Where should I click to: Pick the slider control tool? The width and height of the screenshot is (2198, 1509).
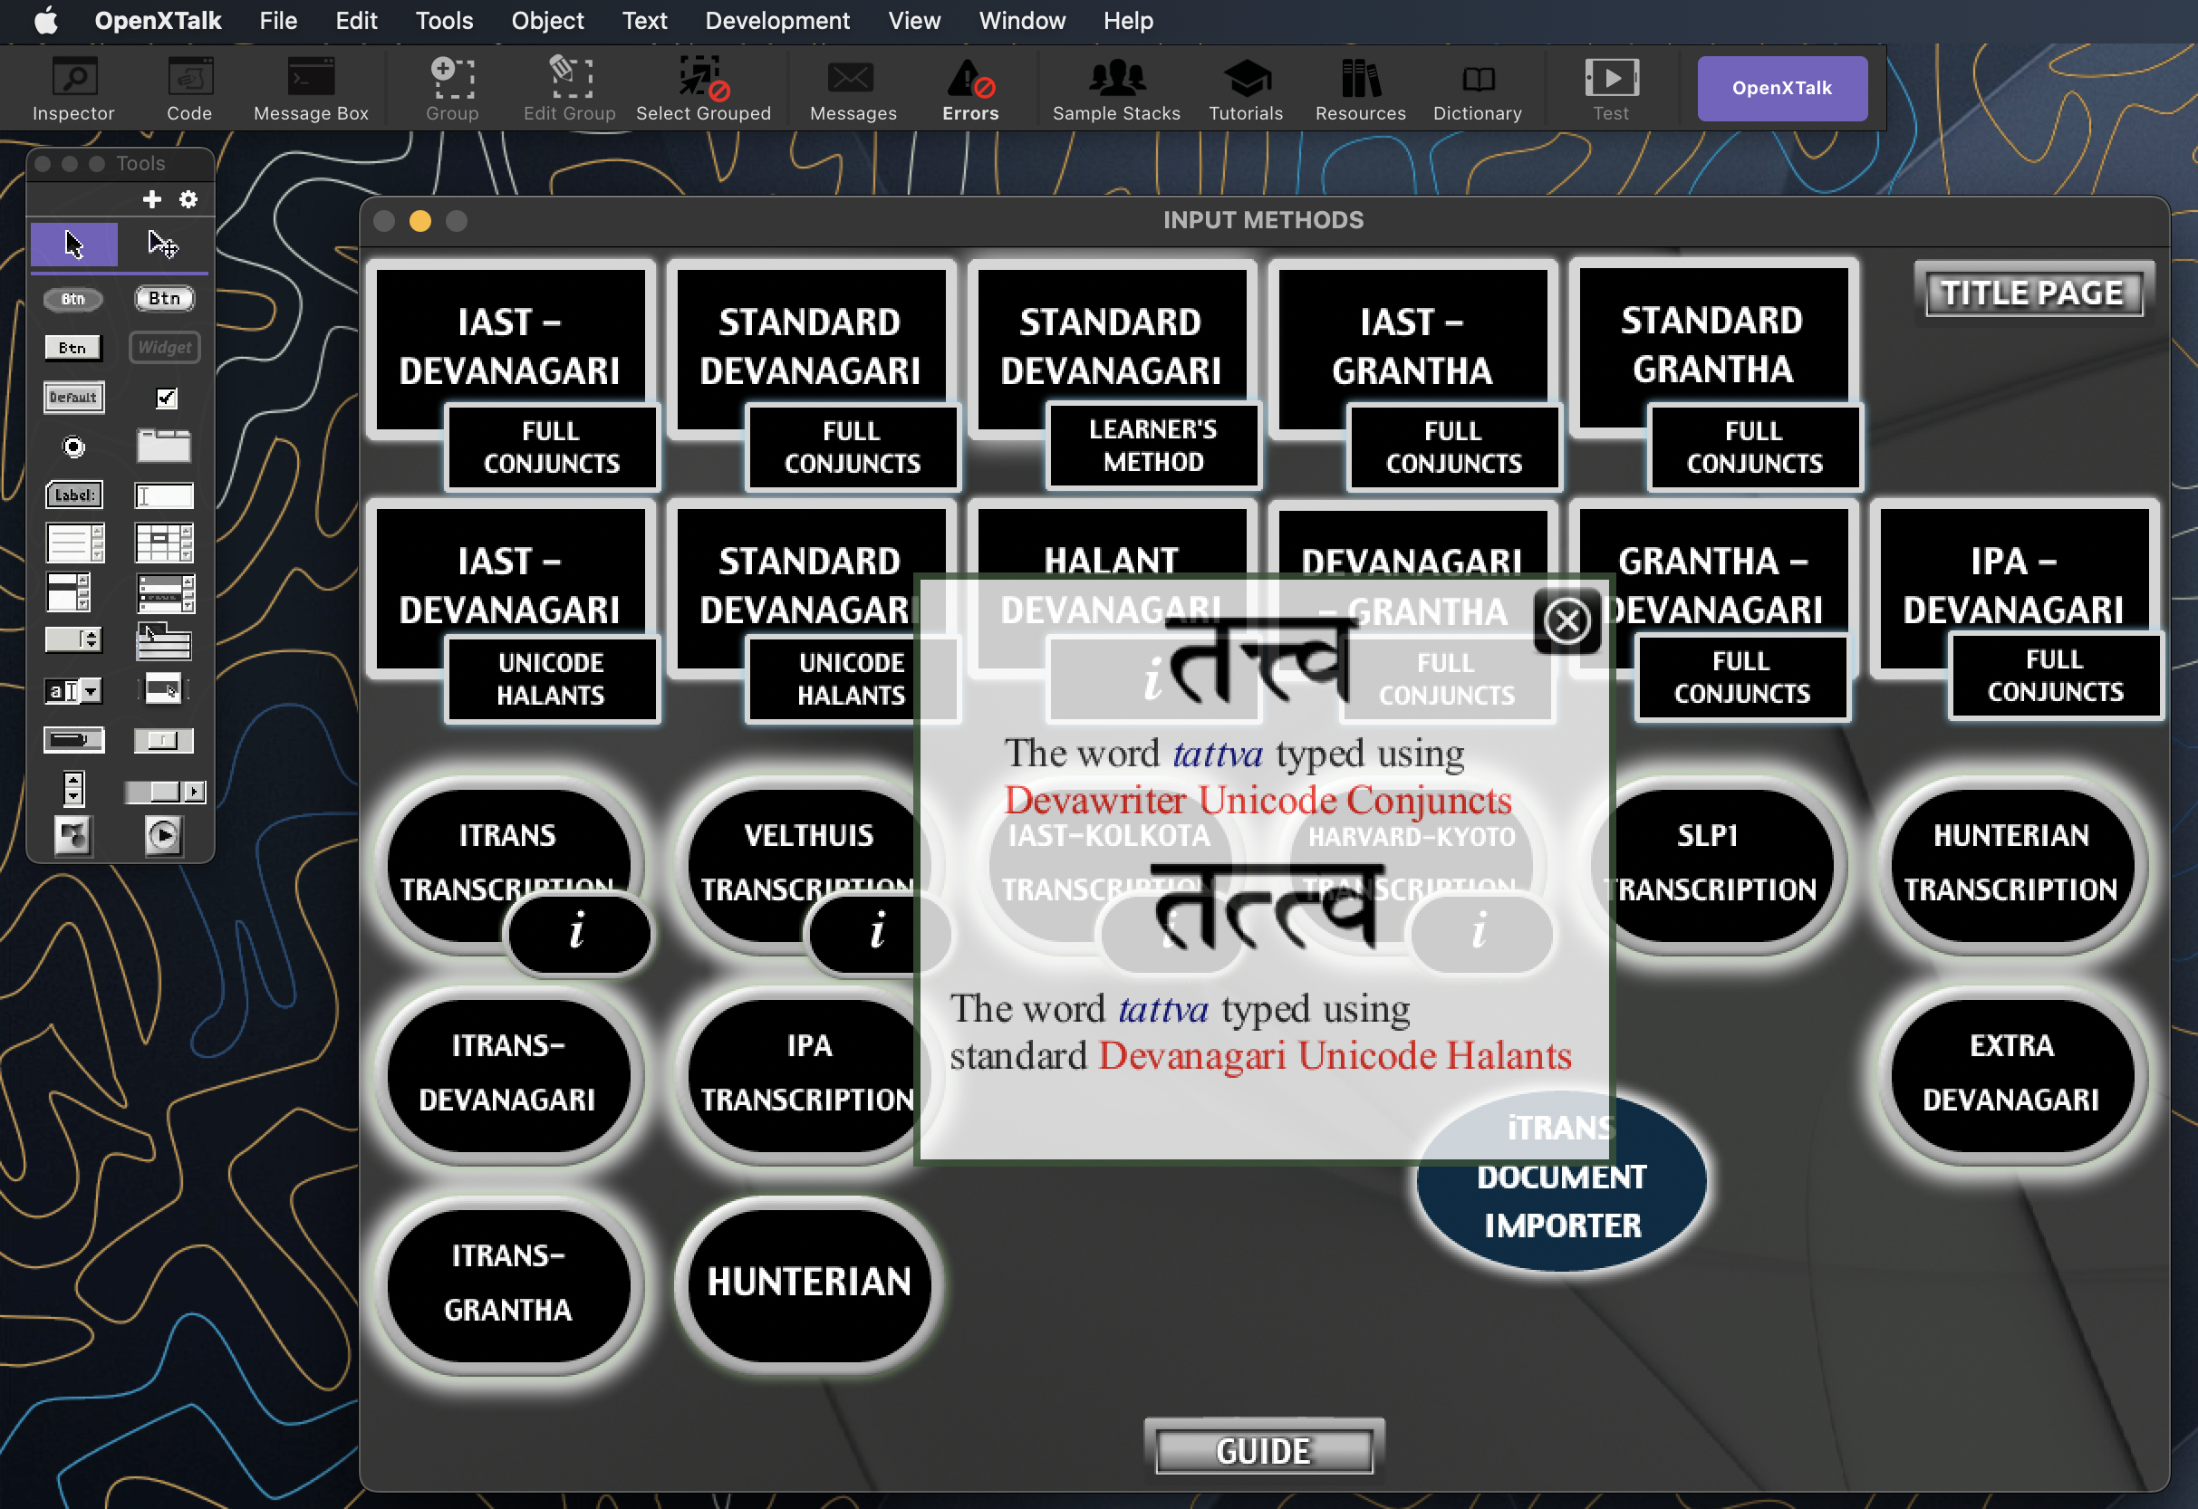click(x=164, y=739)
